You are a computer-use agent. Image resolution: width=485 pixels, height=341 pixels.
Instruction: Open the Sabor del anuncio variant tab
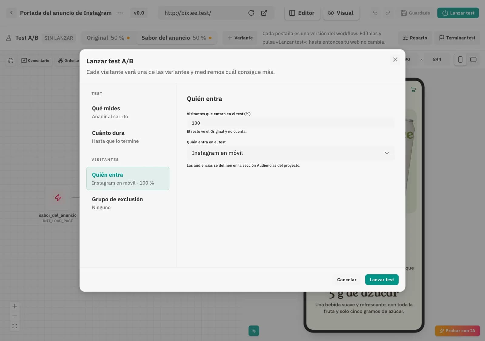coord(176,38)
